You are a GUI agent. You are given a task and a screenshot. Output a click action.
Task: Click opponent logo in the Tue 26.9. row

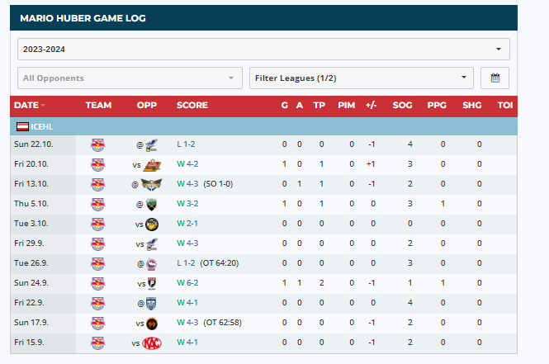point(152,263)
